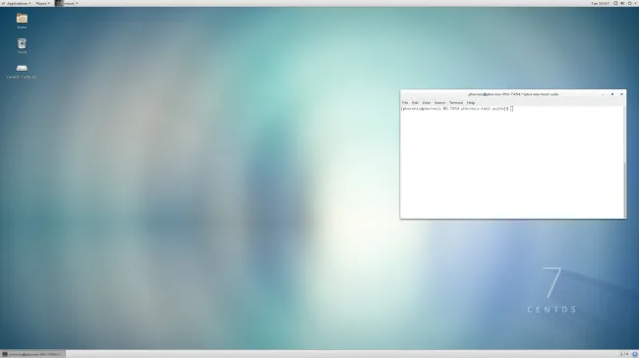Open the Applications menu
Viewport: 639px width, 358px height.
[x=17, y=3]
